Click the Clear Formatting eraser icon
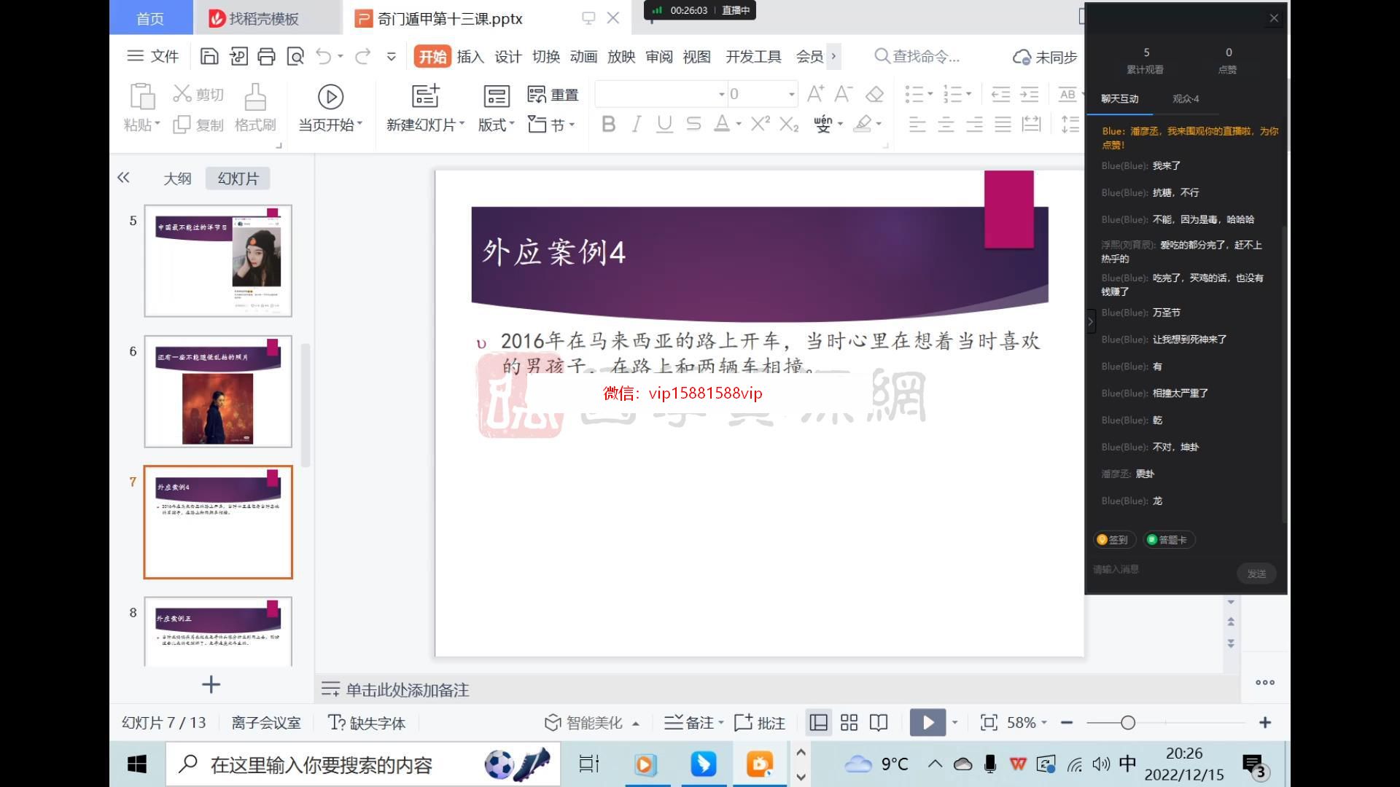Image resolution: width=1400 pixels, height=787 pixels. [x=874, y=94]
